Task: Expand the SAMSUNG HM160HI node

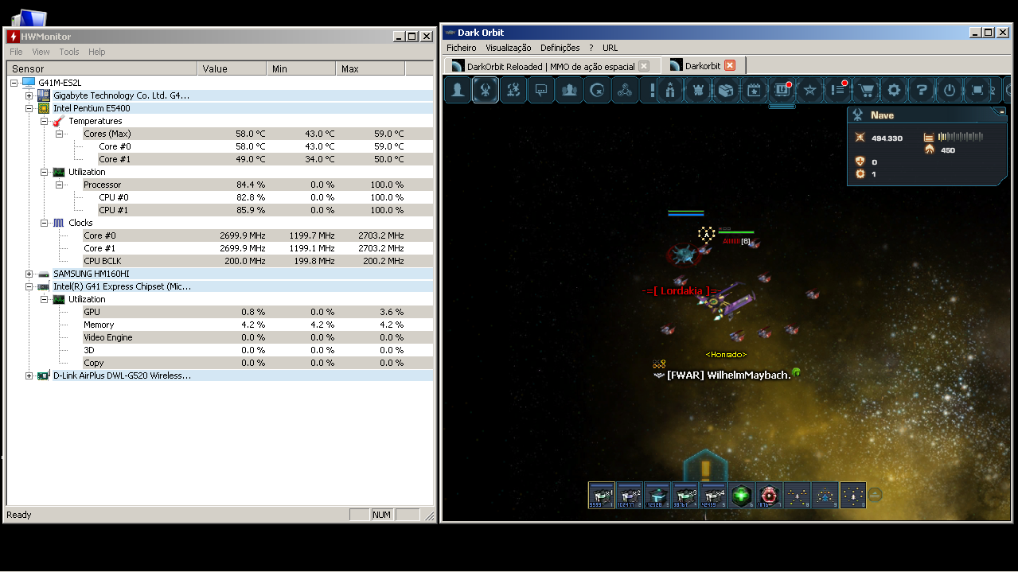Action: point(29,274)
